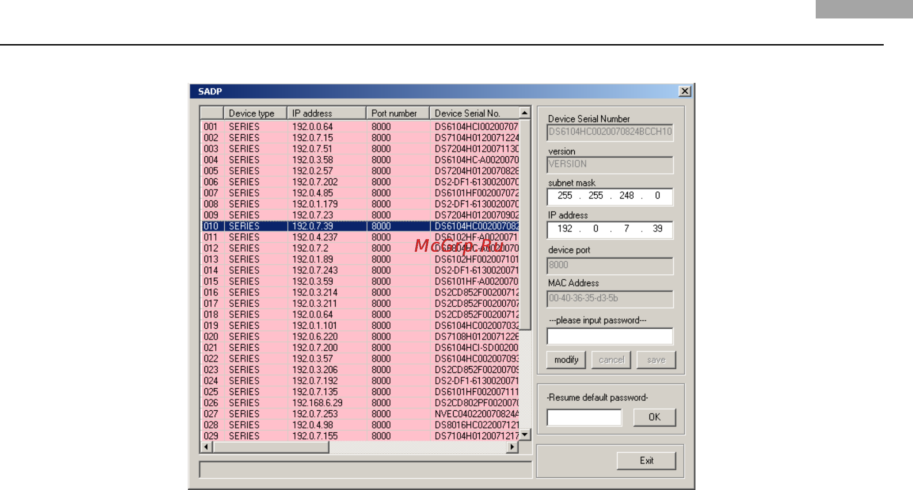This screenshot has height=490, width=913.
Task: Select row 006 with IP 192.0.7.202
Action: point(360,182)
